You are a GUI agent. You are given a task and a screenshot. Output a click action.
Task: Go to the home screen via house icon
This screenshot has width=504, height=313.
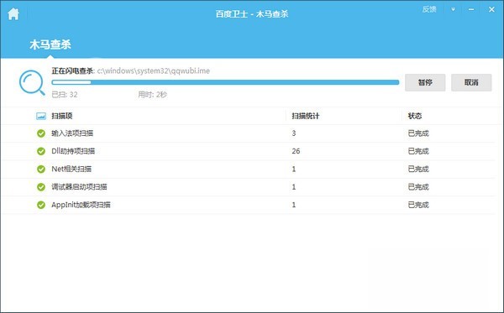(x=13, y=13)
